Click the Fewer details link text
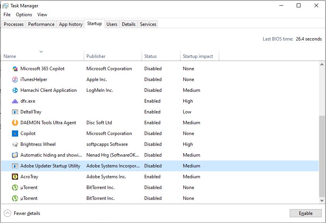The width and height of the screenshot is (326, 223). 27,213
